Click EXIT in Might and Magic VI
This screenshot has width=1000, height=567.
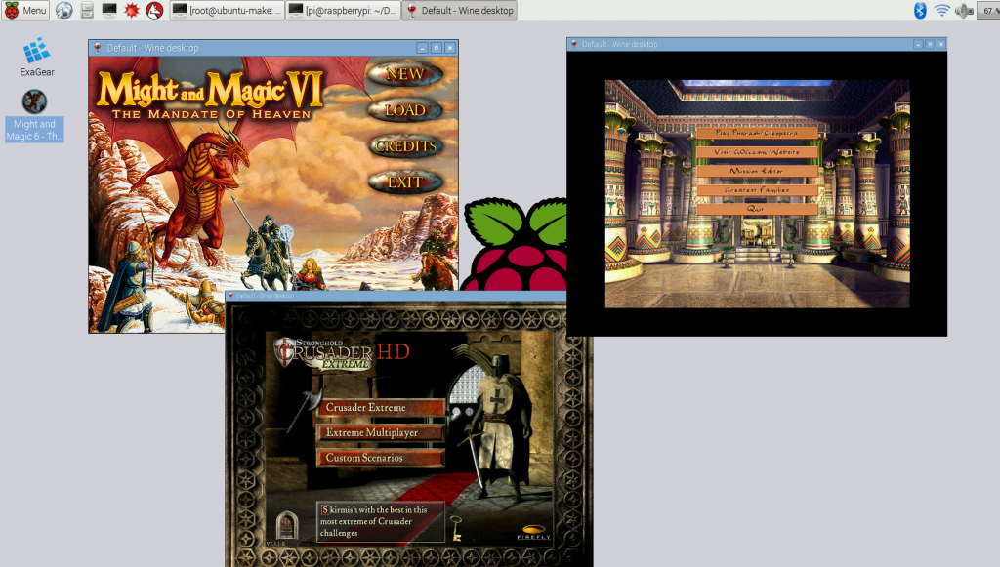pyautogui.click(x=405, y=182)
